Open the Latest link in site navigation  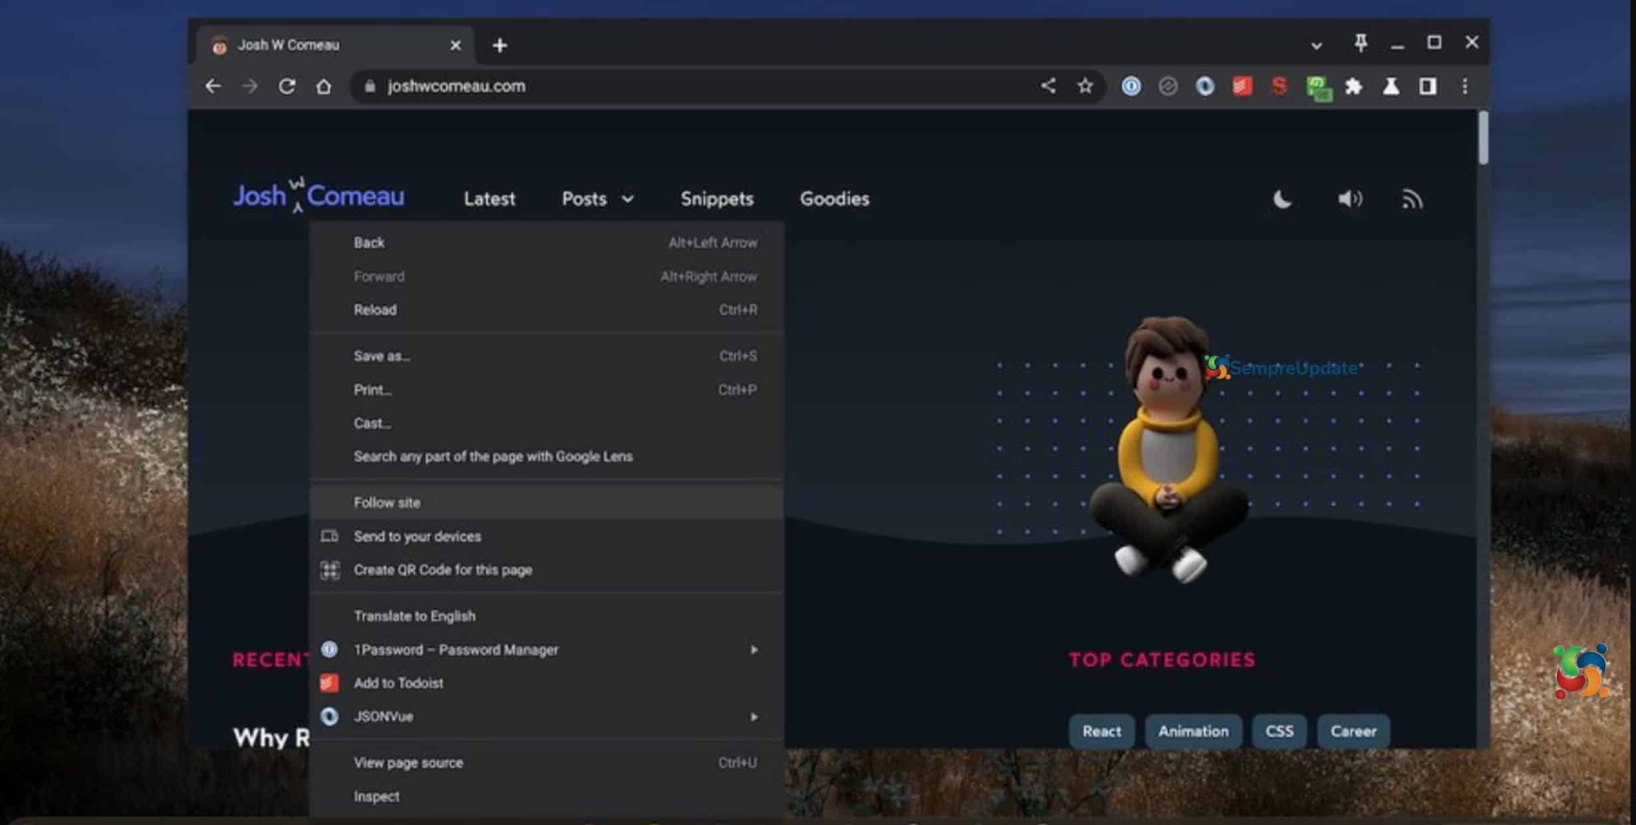point(489,199)
